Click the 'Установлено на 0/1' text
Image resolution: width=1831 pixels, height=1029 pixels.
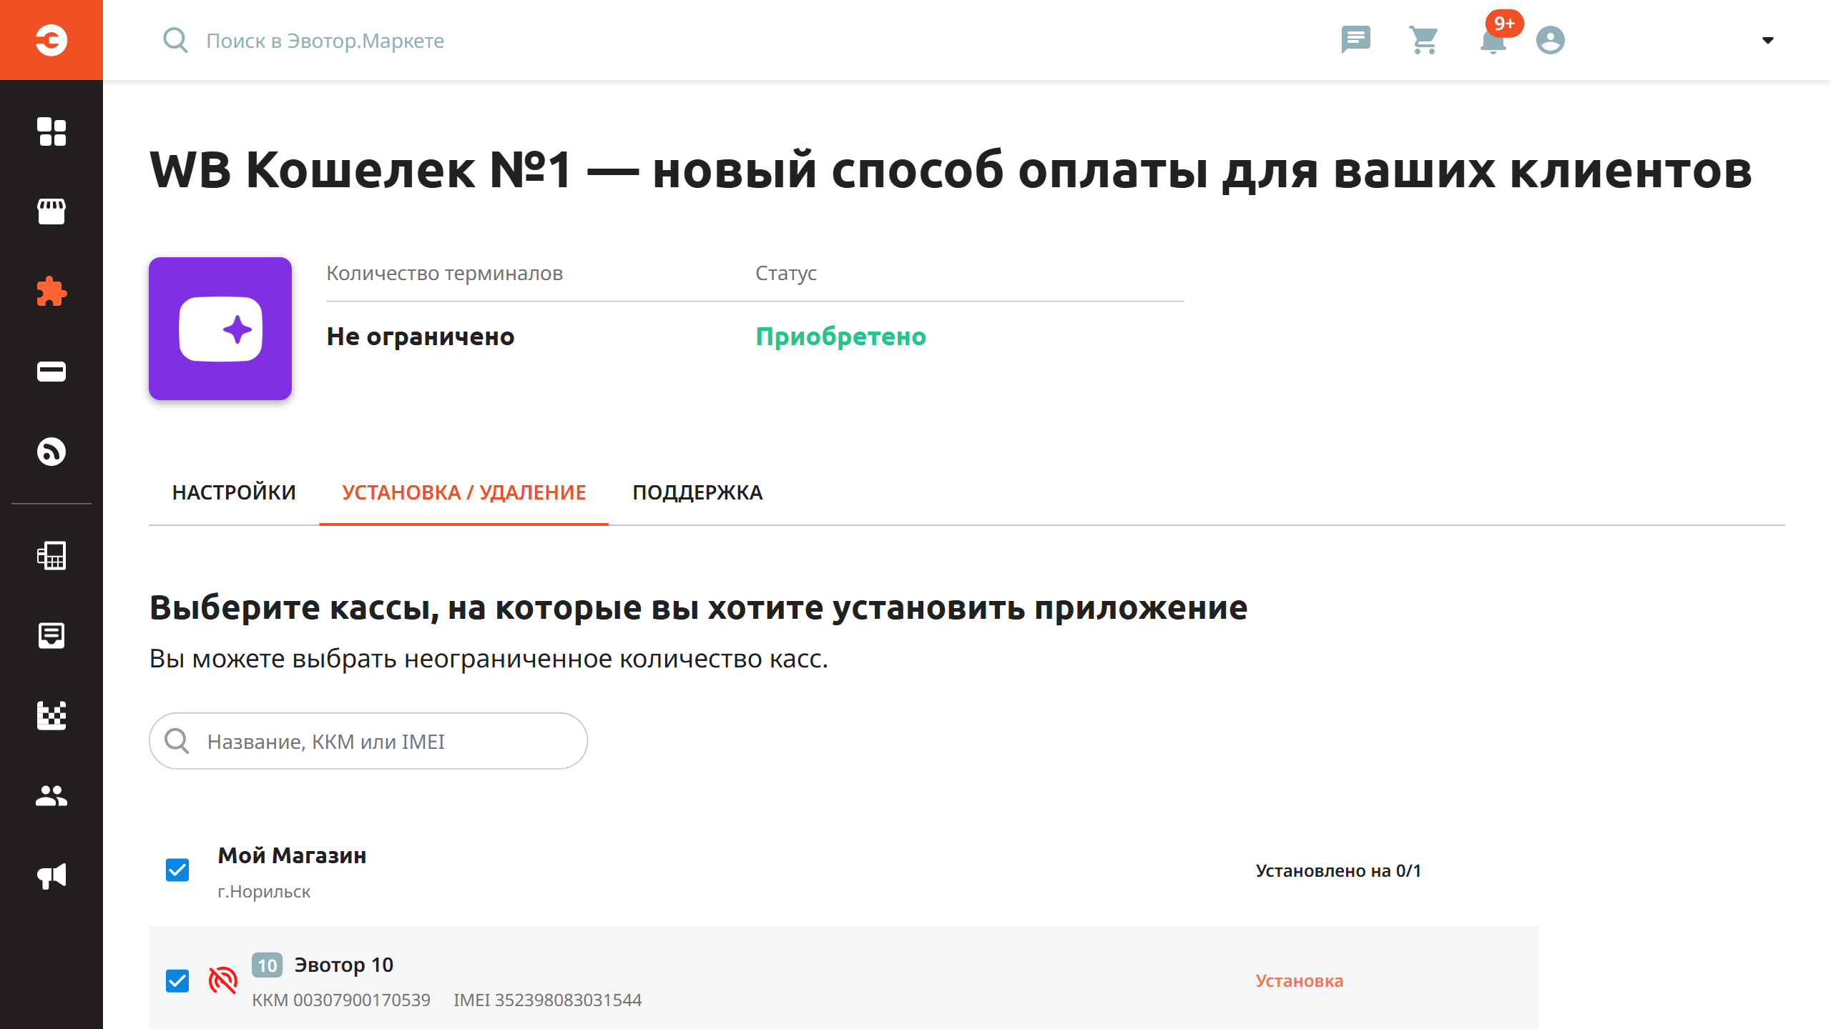(x=1338, y=870)
